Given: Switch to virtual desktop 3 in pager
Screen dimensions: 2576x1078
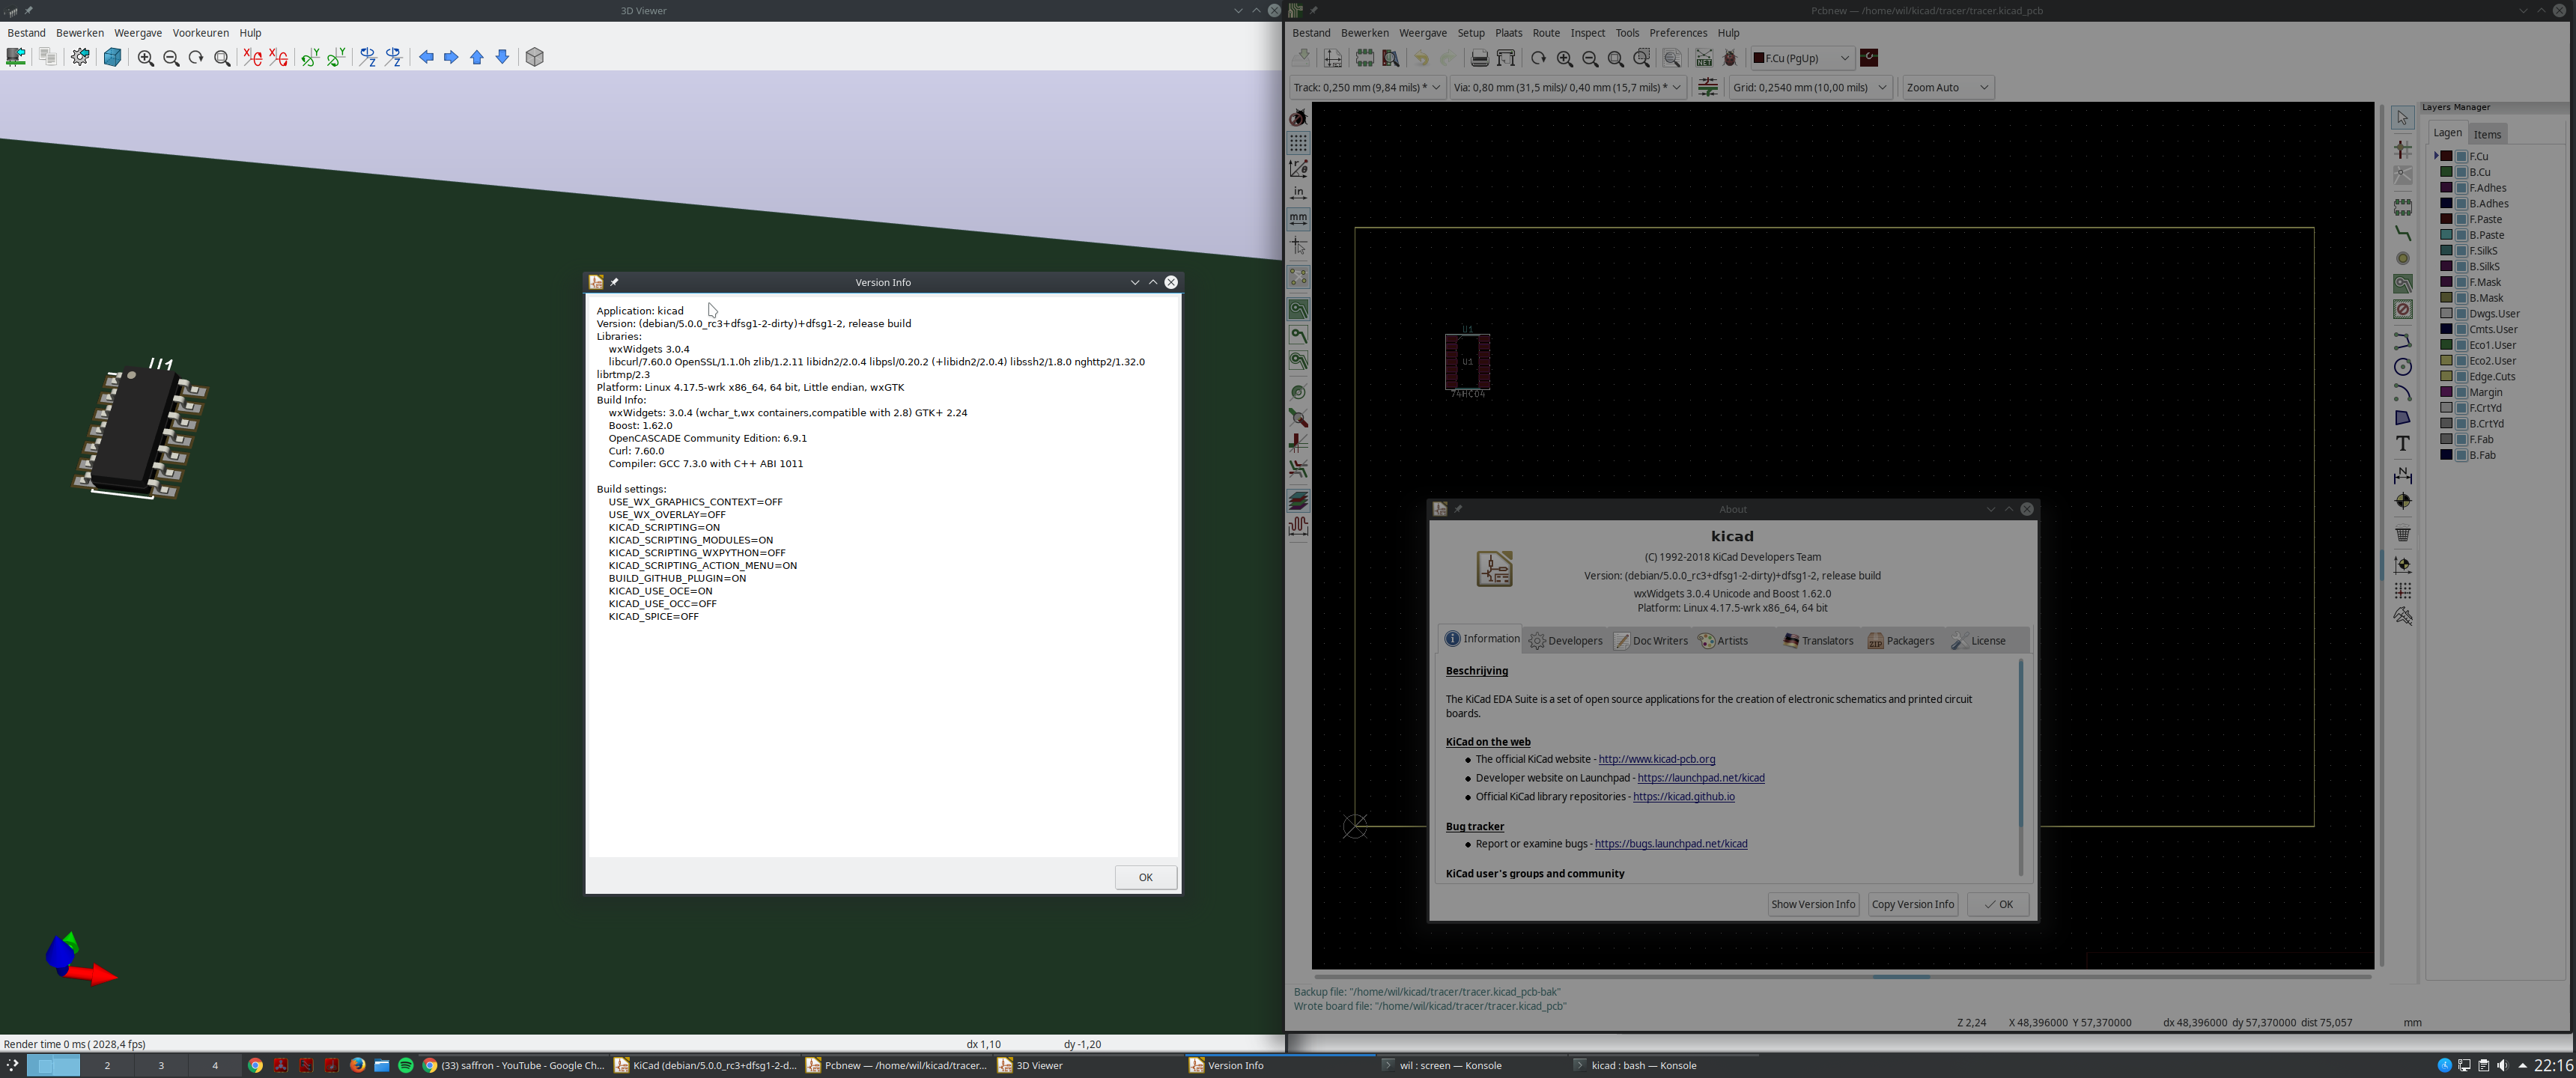Looking at the screenshot, I should tap(161, 1065).
